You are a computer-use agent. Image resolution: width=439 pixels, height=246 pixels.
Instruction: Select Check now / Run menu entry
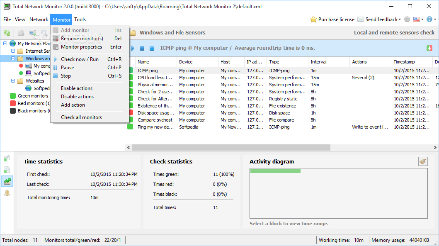[x=90, y=59]
